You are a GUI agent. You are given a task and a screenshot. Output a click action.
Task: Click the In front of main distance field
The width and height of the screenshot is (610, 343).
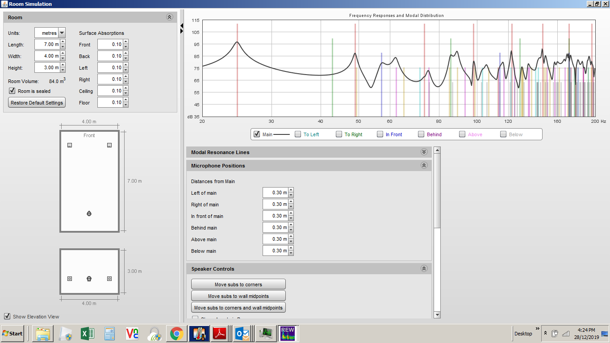276,216
